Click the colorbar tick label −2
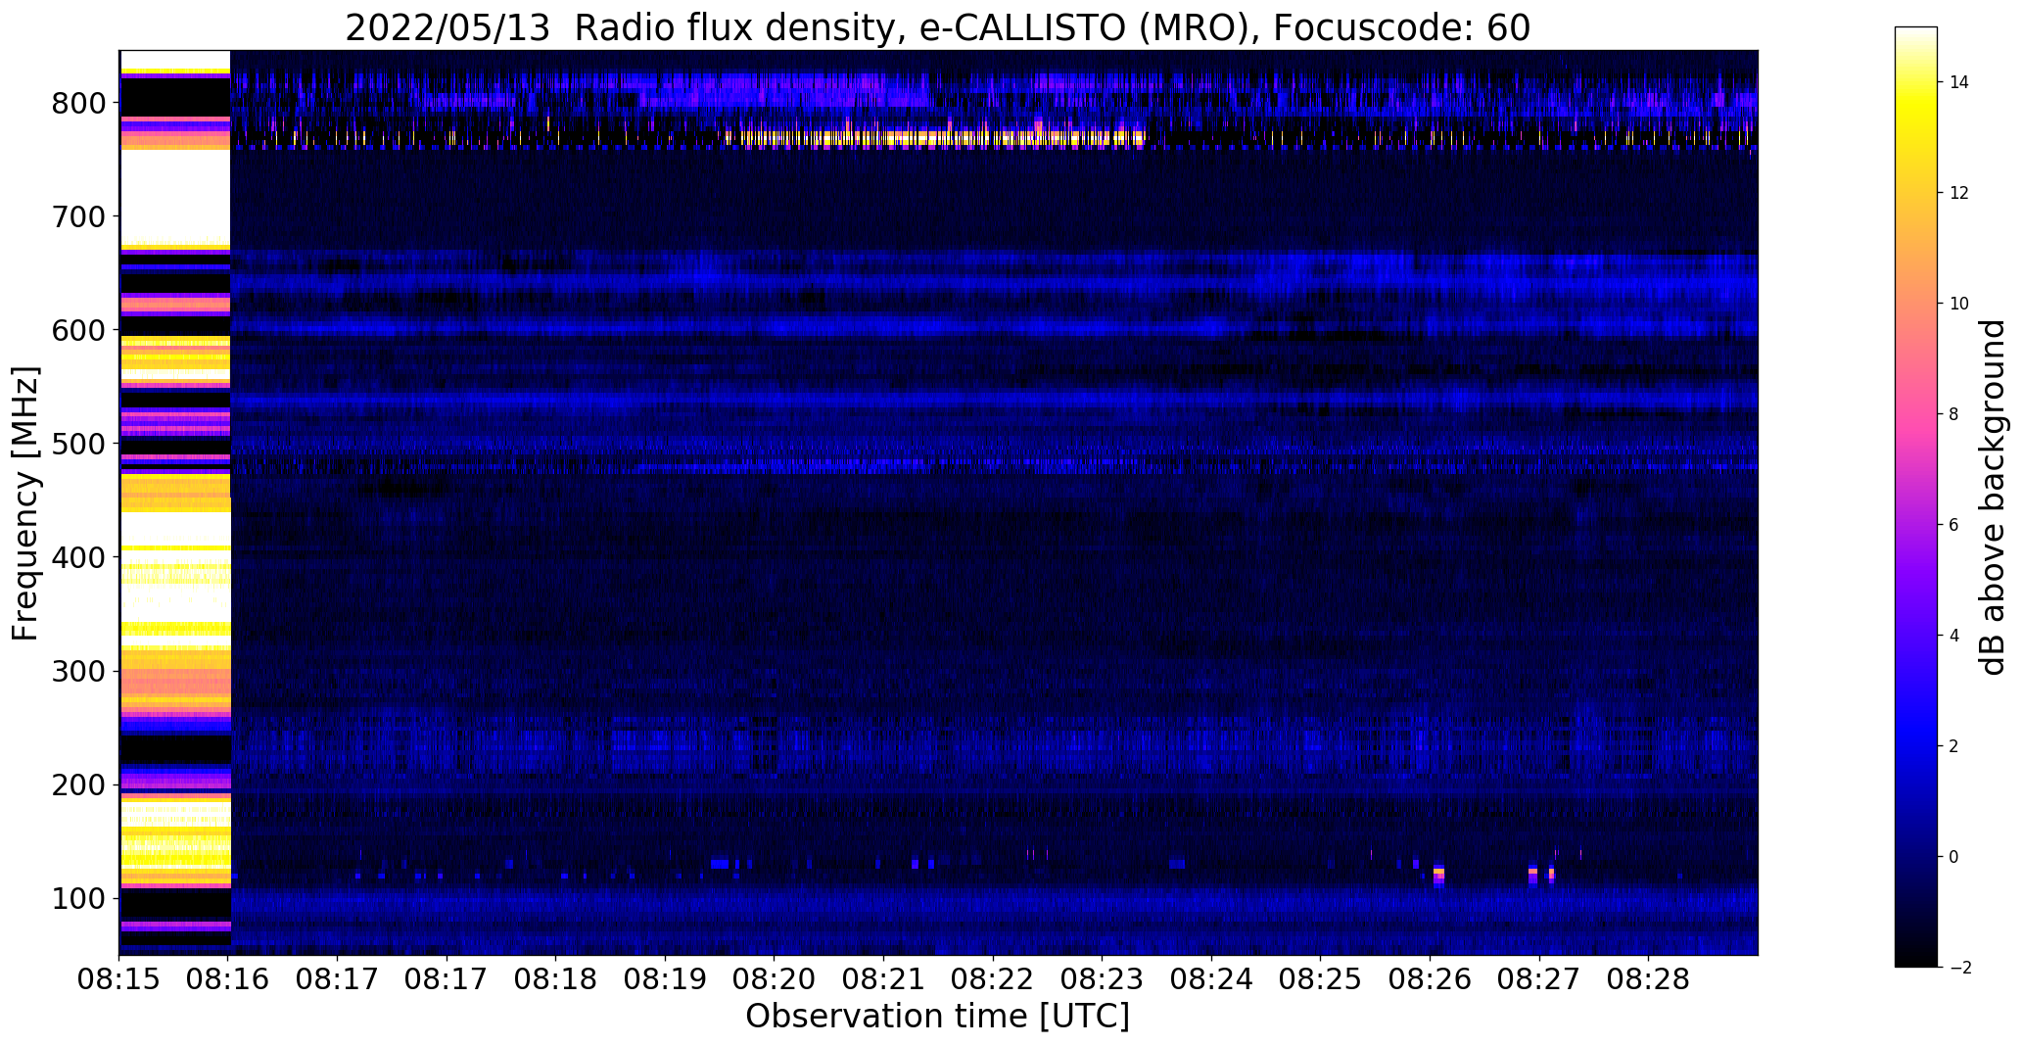This screenshot has height=1045, width=2023. click(x=1959, y=968)
